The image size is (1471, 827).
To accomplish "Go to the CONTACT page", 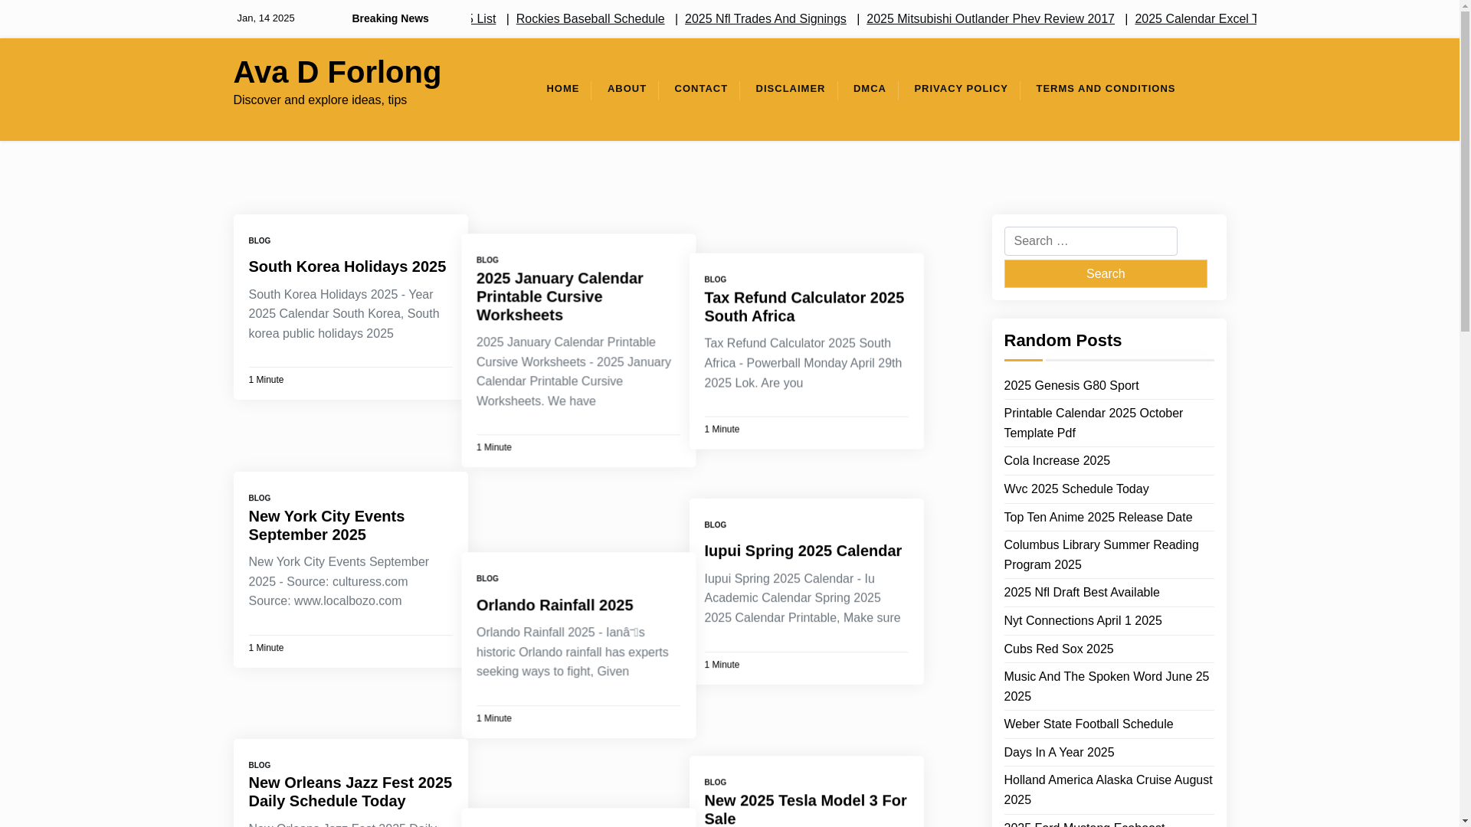I will [700, 89].
